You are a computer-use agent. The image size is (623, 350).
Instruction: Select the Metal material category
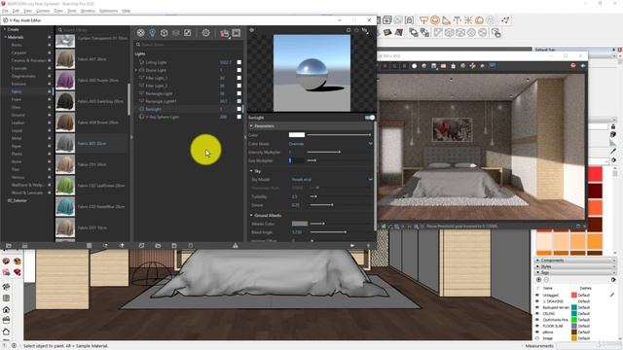[x=17, y=138]
